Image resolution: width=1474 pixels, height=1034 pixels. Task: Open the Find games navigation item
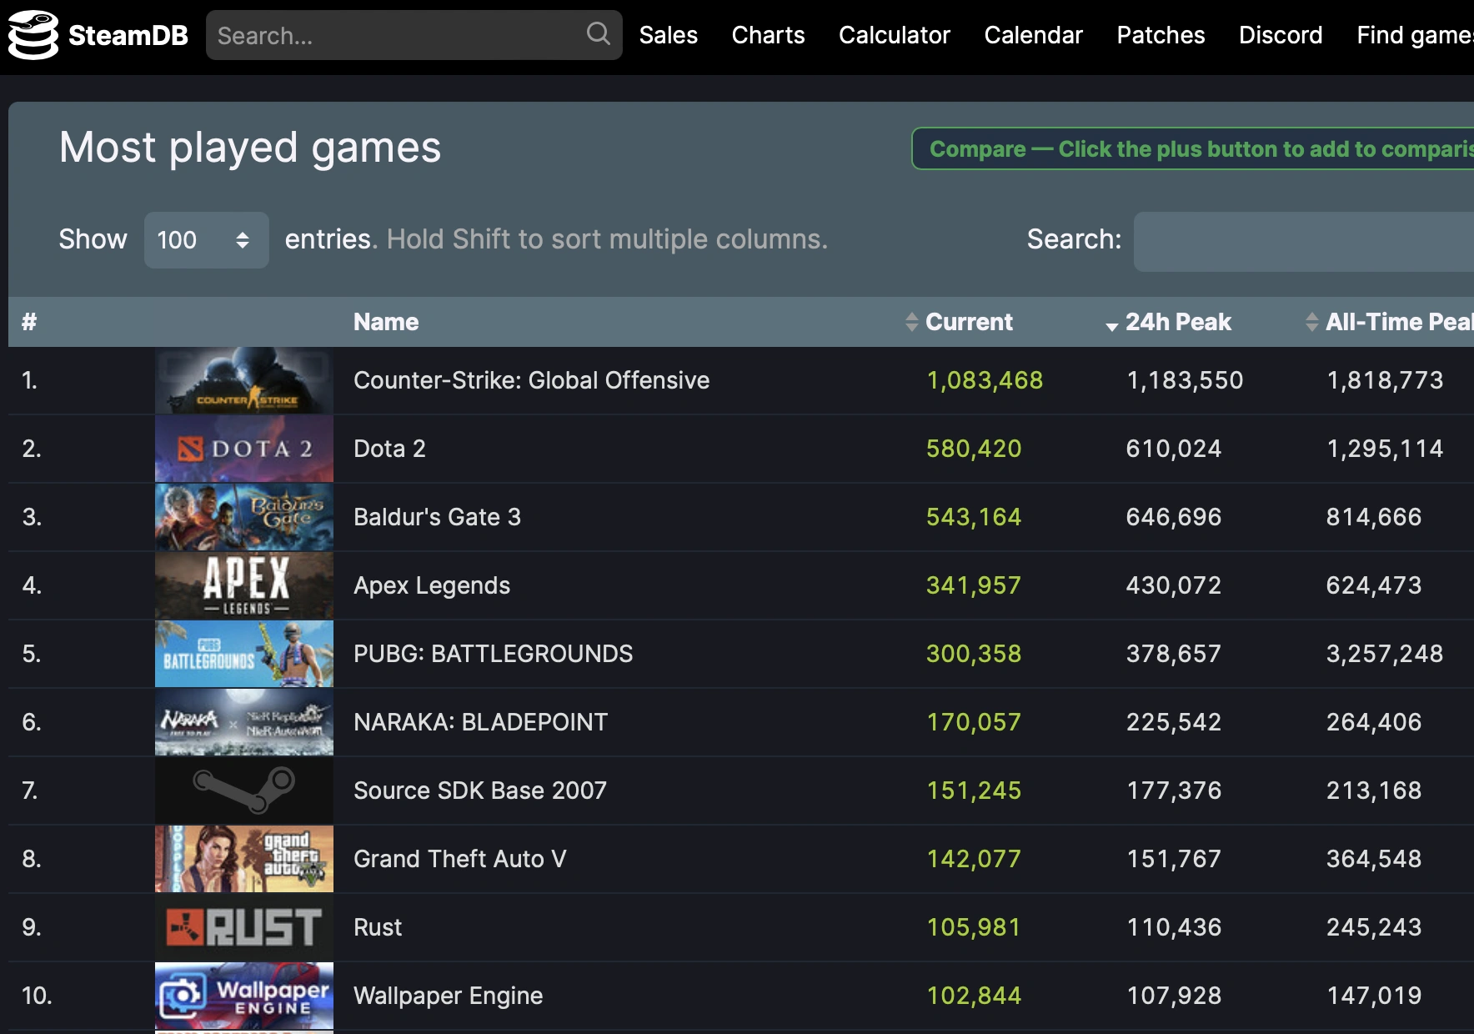[x=1415, y=35]
